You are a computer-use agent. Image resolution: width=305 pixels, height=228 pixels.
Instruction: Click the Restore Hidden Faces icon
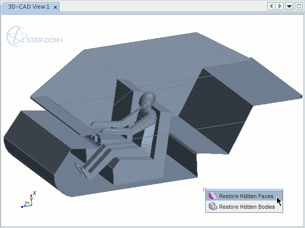tap(212, 196)
